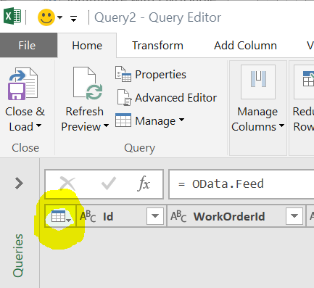The height and width of the screenshot is (288, 314).
Task: Open the WorkOrderId column filter dropdown
Action: click(x=294, y=216)
